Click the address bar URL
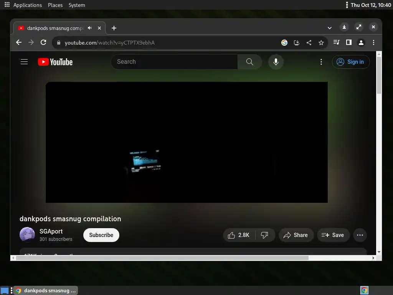This screenshot has height=295, width=393. coord(109,43)
